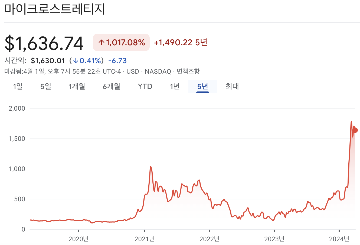Click the NASDAQ exchange label
The height and width of the screenshot is (245, 360).
(157, 72)
